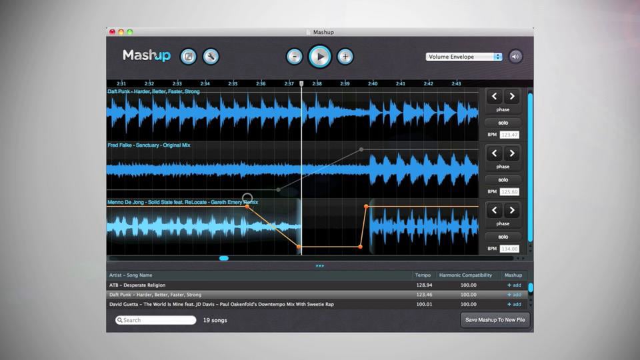Image resolution: width=640 pixels, height=360 pixels.
Task: Select the top orange envelope point near 2:40
Action: coord(366,207)
